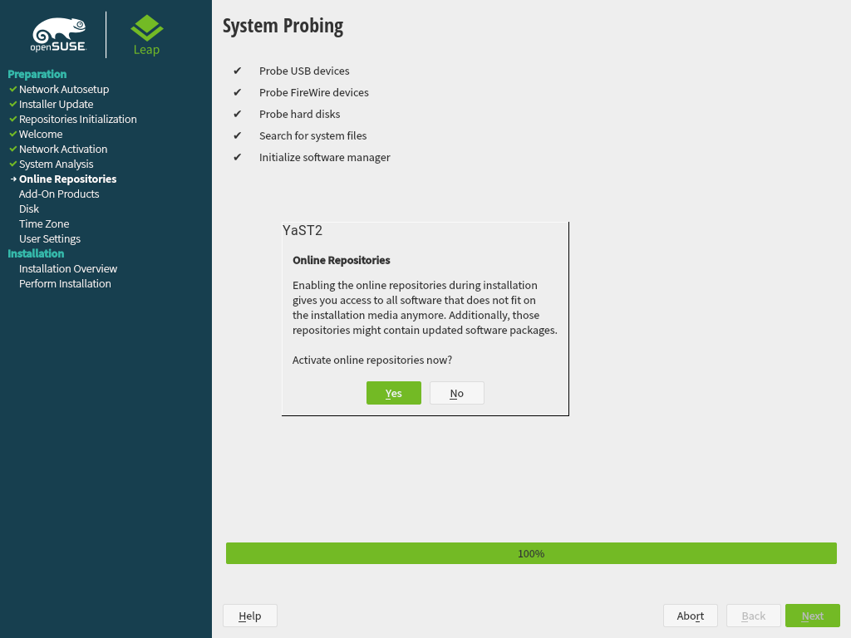Click the 100% progress bar

(531, 553)
